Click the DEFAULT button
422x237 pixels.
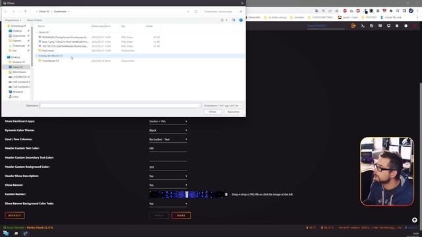pos(15,215)
